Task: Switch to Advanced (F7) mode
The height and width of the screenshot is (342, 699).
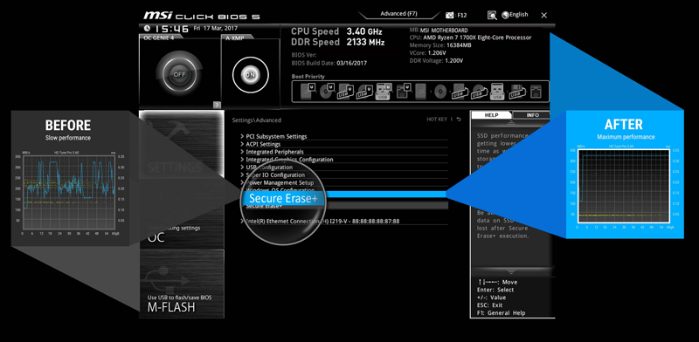Action: pos(398,14)
